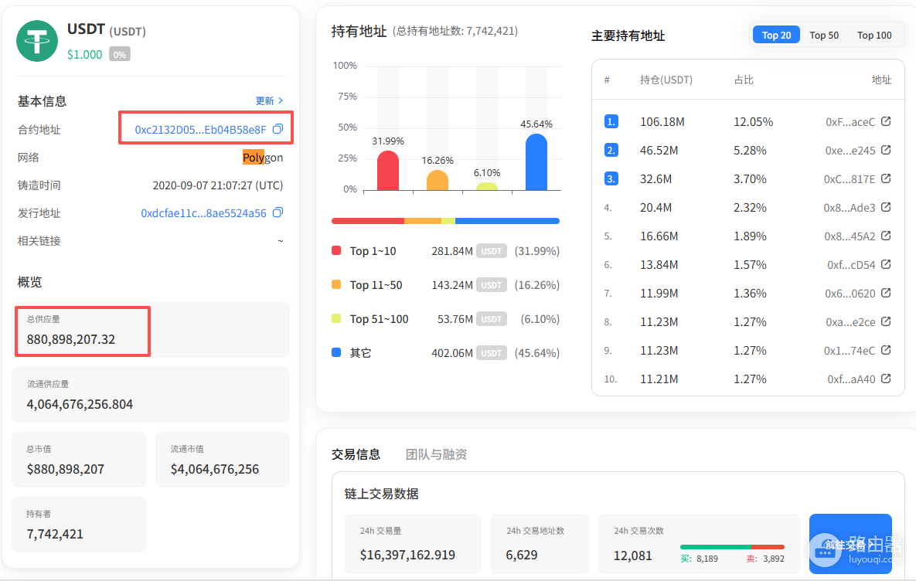
Task: Click the 281.84M Top 1~10 amount
Action: click(451, 251)
